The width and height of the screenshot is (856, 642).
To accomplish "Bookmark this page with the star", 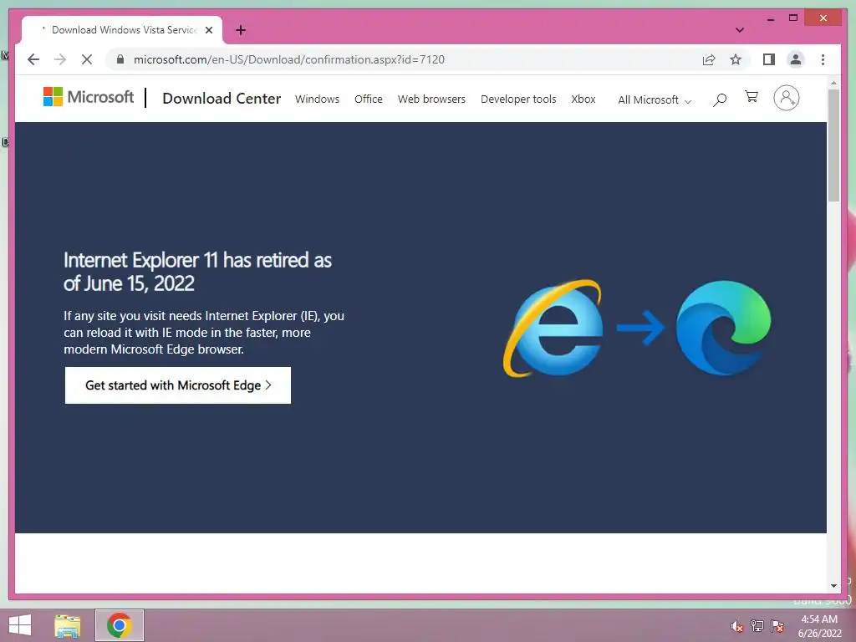I will 736,59.
